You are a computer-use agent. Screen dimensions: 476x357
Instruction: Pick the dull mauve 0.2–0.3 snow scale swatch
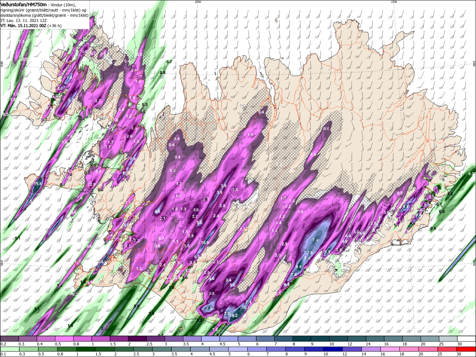[x=9, y=339]
